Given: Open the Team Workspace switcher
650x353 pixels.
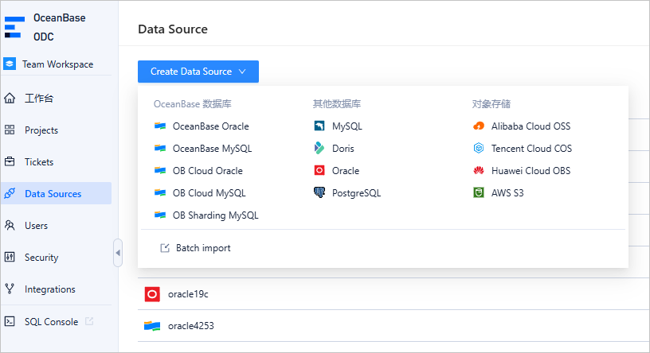Looking at the screenshot, I should [x=56, y=64].
